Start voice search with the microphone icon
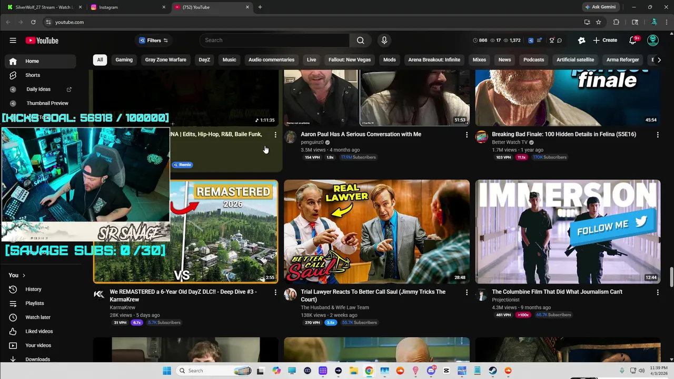The height and width of the screenshot is (379, 674). coord(384,41)
